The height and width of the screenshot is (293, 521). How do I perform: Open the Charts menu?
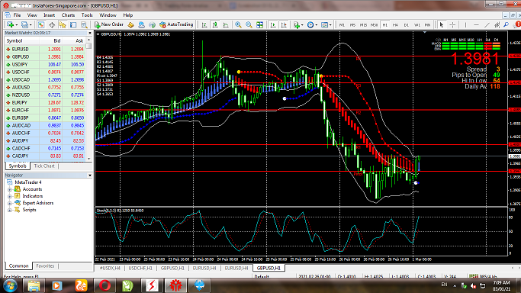68,15
